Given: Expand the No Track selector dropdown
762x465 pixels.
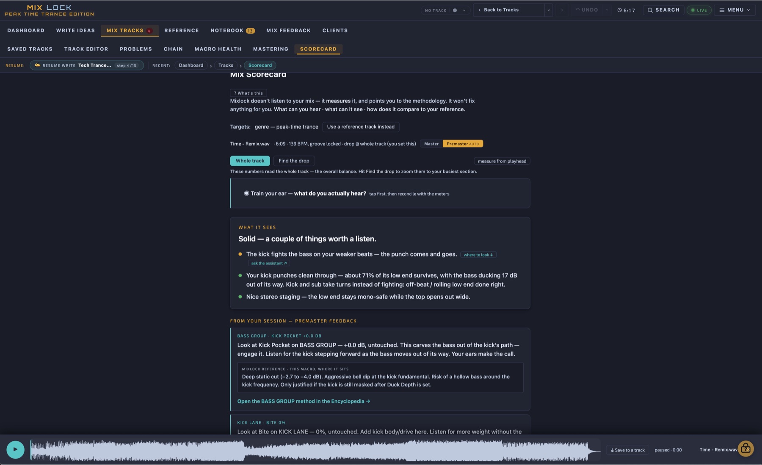Looking at the screenshot, I should click(464, 11).
